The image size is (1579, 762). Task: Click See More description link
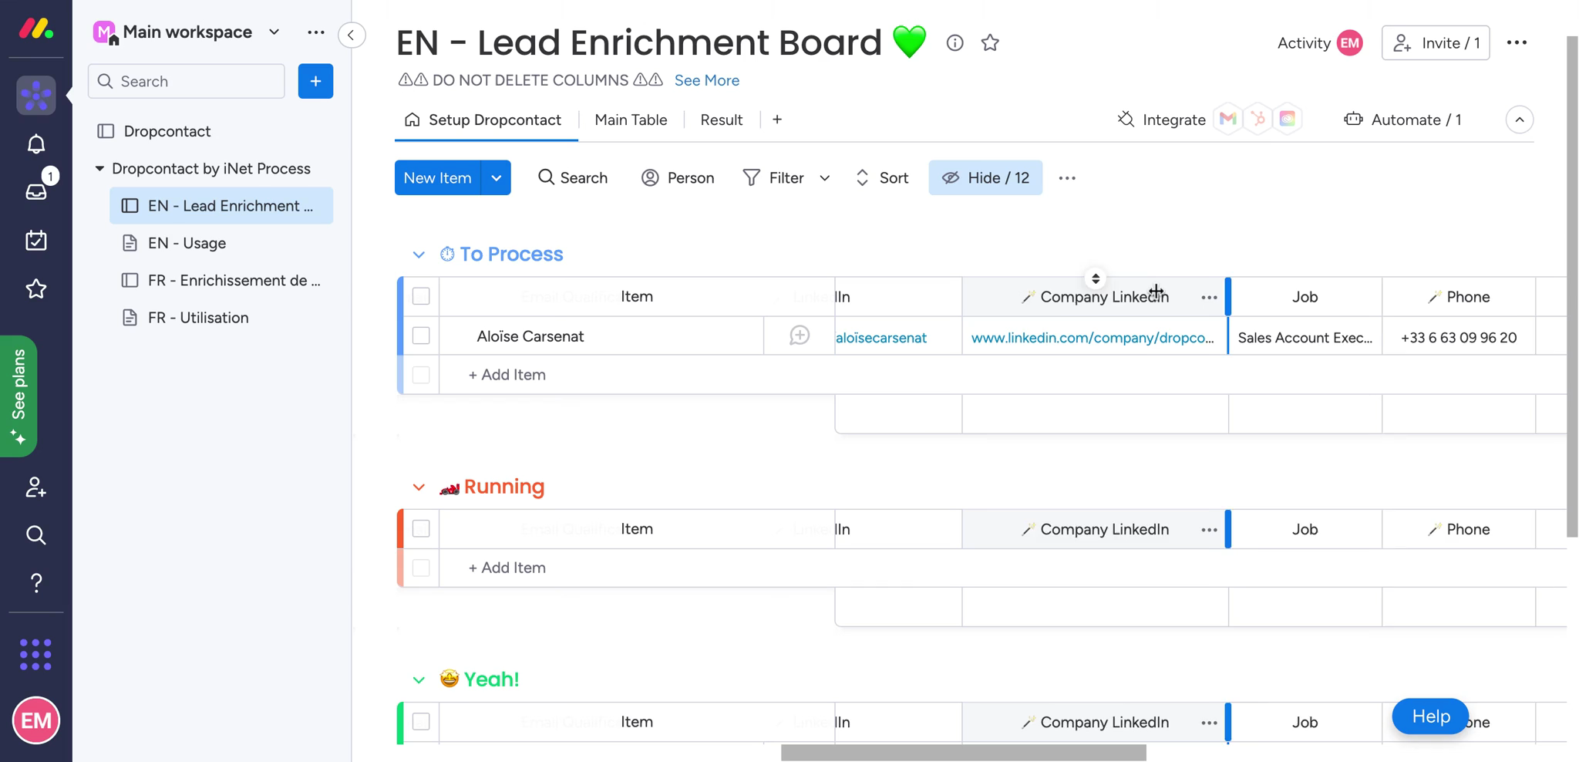[x=706, y=80]
